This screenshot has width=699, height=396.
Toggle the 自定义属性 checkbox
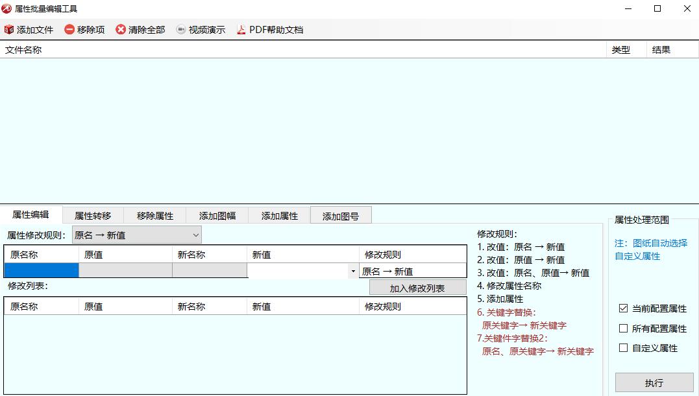[624, 348]
